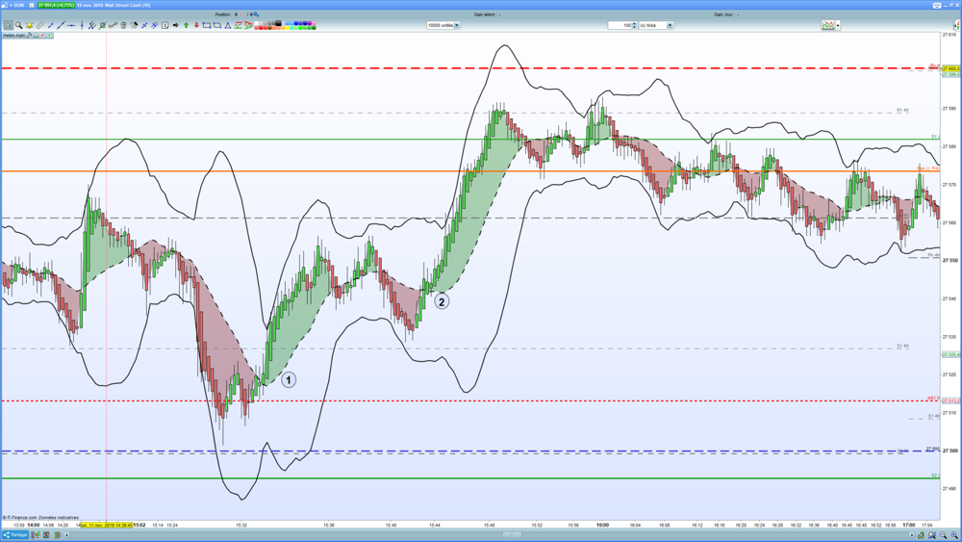Pick the triangle drawing tool
The image size is (962, 542).
(228, 25)
